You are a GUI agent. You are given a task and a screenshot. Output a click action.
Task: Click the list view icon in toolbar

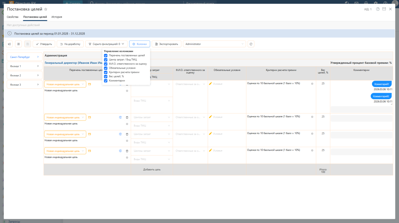click(18, 44)
